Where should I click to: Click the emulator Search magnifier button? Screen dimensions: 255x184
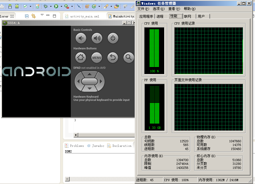129,58
